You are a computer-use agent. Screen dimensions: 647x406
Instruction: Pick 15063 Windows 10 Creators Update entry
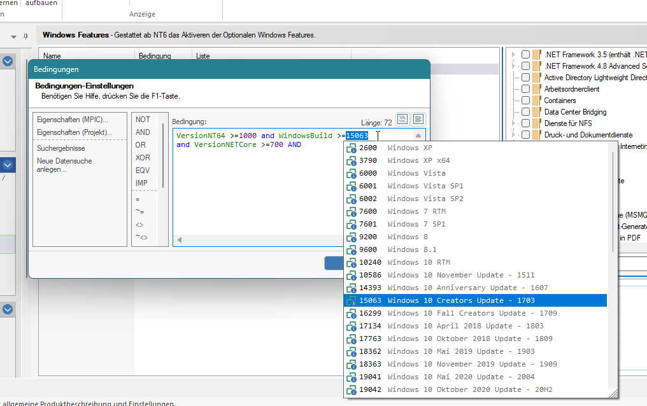(475, 300)
